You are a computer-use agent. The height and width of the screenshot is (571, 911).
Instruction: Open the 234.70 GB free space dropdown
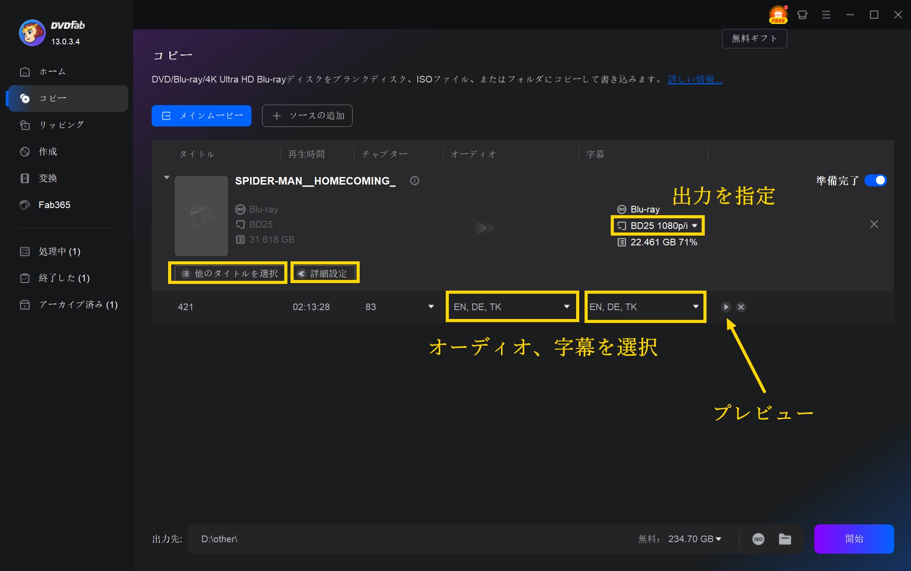pos(695,539)
